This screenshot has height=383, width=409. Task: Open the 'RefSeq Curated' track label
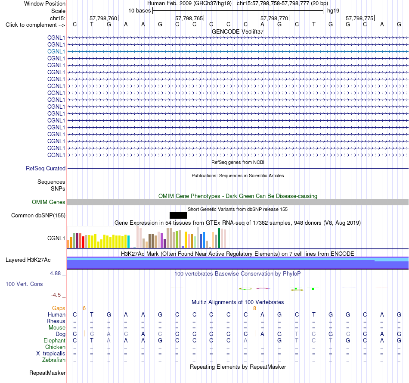pos(46,169)
